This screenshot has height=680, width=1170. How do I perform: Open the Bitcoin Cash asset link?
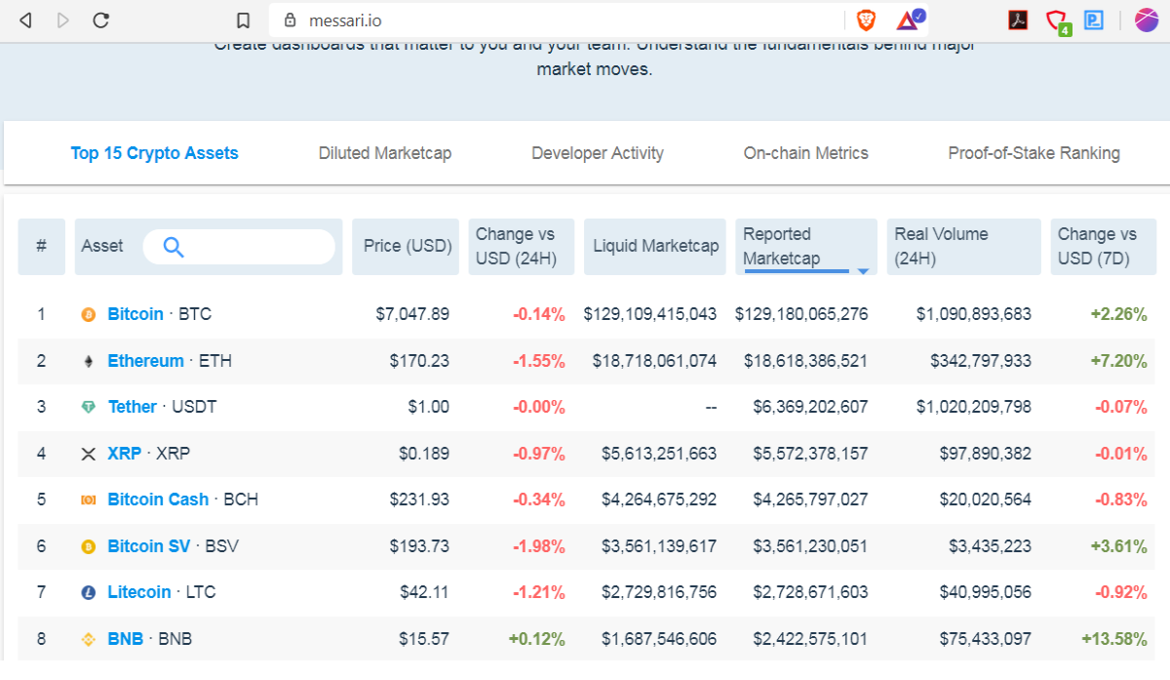(x=158, y=500)
